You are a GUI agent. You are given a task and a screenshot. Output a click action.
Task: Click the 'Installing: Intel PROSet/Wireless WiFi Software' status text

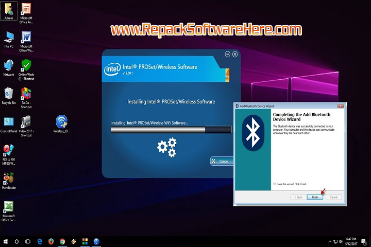pos(149,123)
